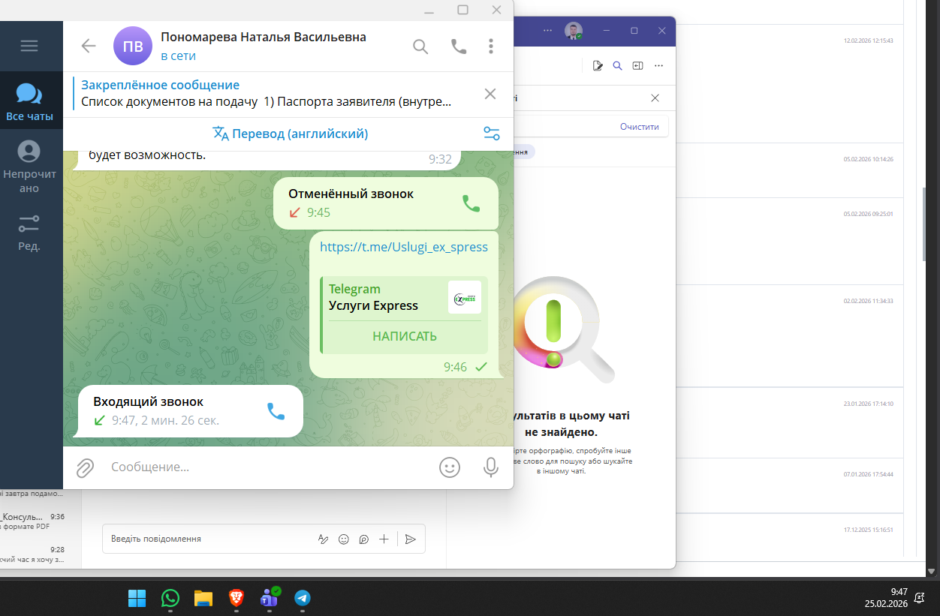Call back from Отменённый звонок message
Viewport: 940px width, 616px height.
coord(471,203)
